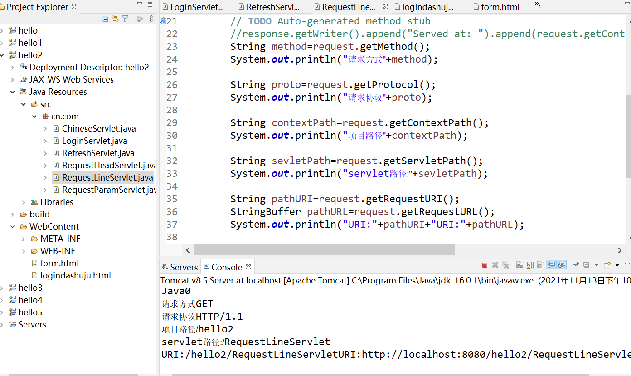Click Remove All Terminated Launches in the Console
631x376 pixels.
point(505,265)
